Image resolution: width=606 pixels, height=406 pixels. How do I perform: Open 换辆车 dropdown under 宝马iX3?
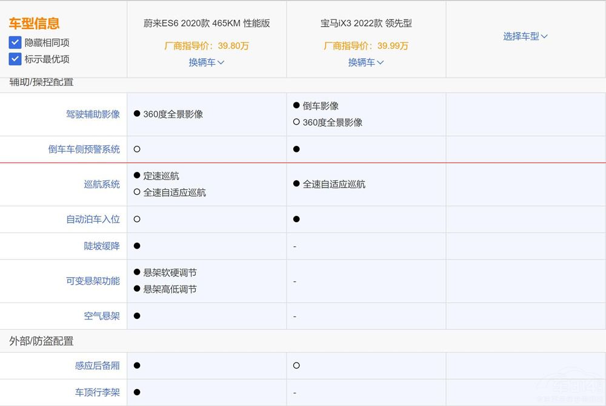pos(365,62)
